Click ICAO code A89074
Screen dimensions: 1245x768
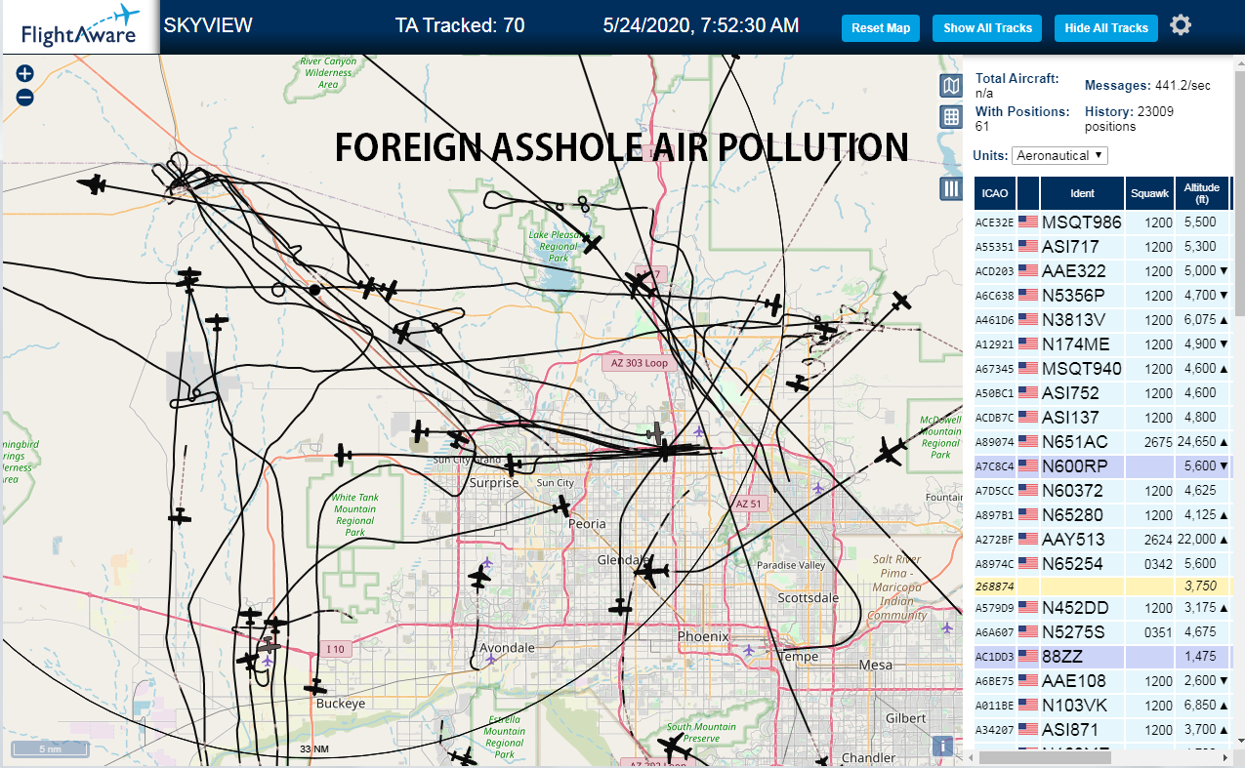[x=995, y=442]
